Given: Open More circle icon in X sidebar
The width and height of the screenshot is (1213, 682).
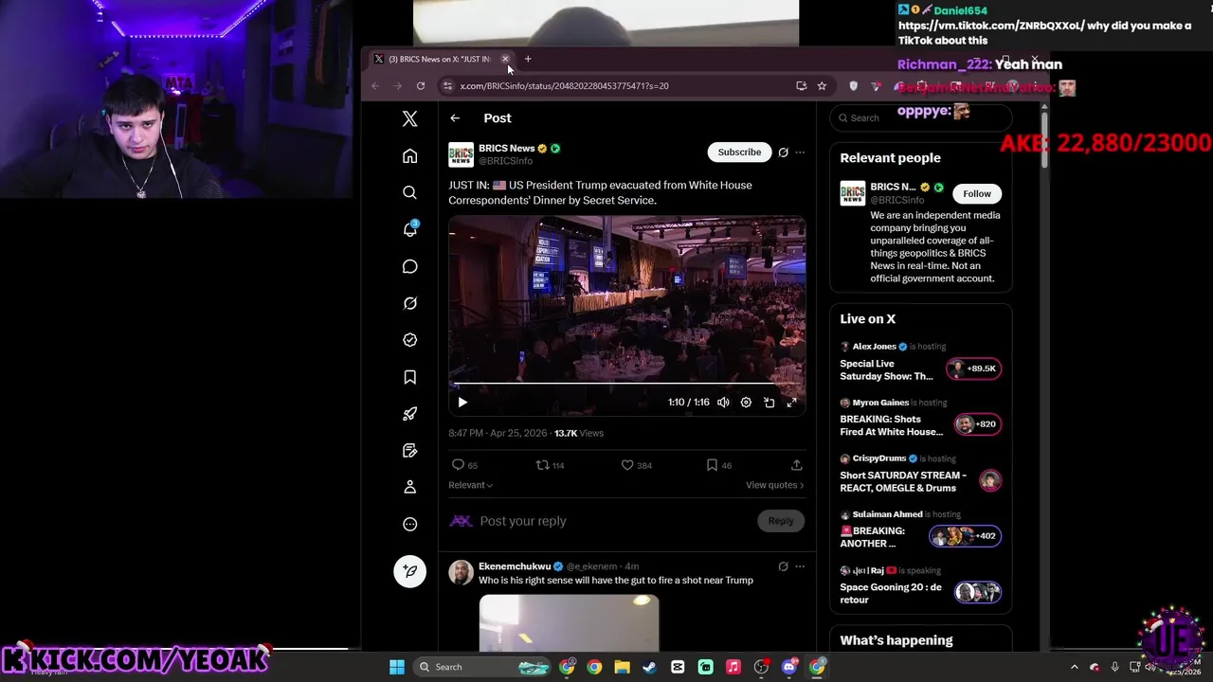Looking at the screenshot, I should pos(409,524).
